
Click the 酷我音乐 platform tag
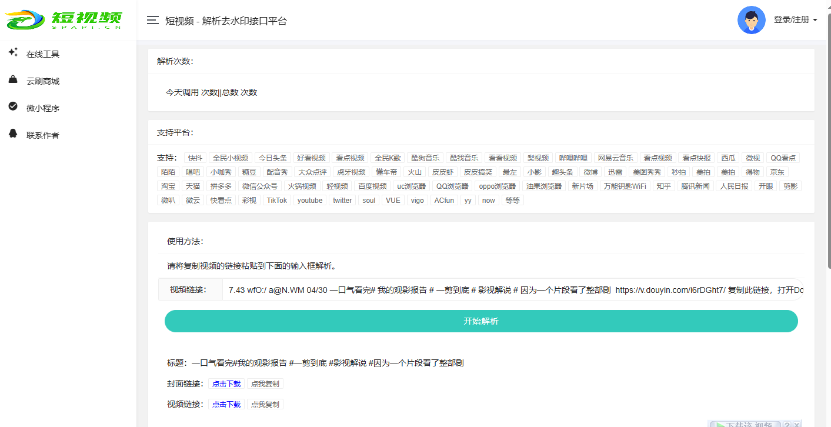(x=464, y=158)
